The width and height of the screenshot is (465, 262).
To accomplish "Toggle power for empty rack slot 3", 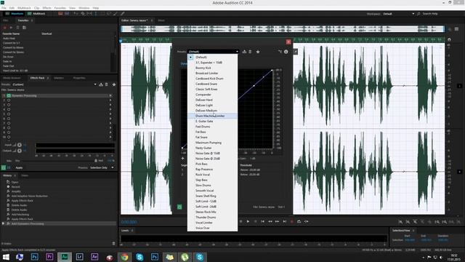I will (9, 105).
